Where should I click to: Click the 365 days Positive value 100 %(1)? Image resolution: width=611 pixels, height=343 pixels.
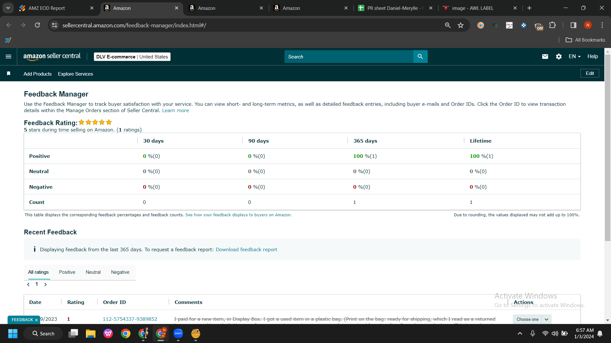pyautogui.click(x=365, y=156)
